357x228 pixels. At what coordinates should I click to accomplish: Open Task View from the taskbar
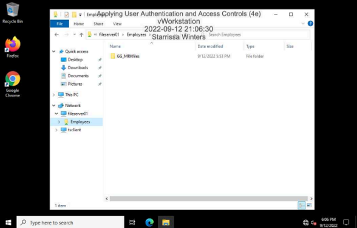pyautogui.click(x=132, y=223)
